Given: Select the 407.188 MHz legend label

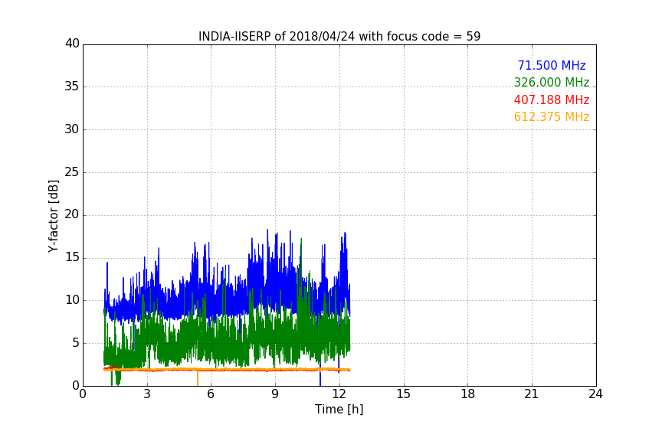Looking at the screenshot, I should point(552,100).
